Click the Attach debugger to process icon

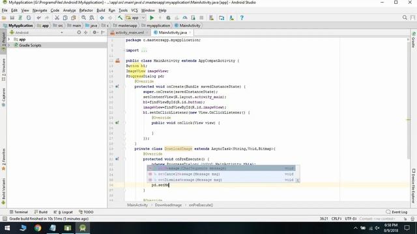click(x=193, y=18)
